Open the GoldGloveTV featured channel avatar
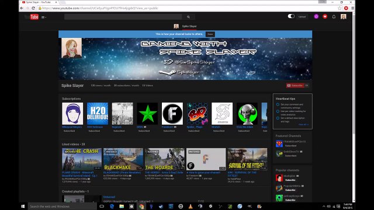Screen dimensions: 374x210 [279, 153]
